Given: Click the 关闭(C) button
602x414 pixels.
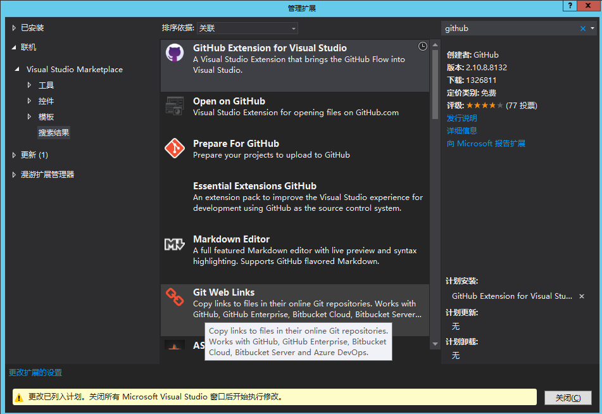Looking at the screenshot, I should [568, 398].
